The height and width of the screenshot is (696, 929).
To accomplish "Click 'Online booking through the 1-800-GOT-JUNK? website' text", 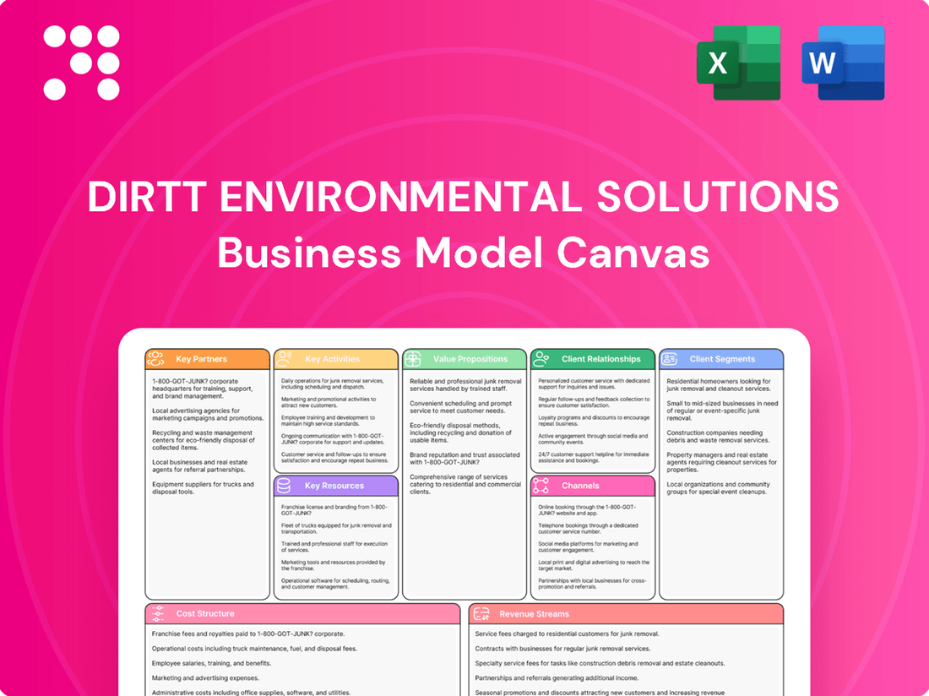I will pos(587,510).
